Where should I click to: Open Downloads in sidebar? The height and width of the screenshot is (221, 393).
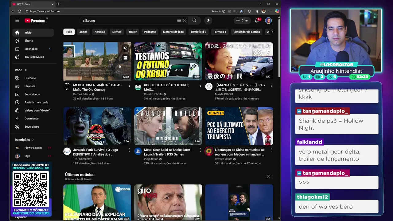[33, 118]
